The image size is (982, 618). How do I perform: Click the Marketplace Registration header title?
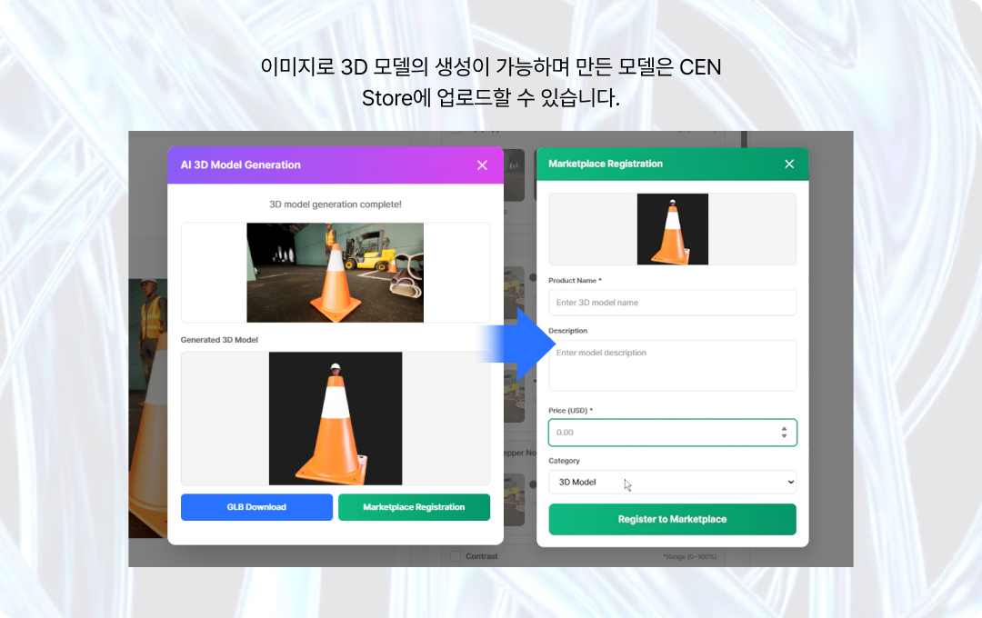click(606, 164)
